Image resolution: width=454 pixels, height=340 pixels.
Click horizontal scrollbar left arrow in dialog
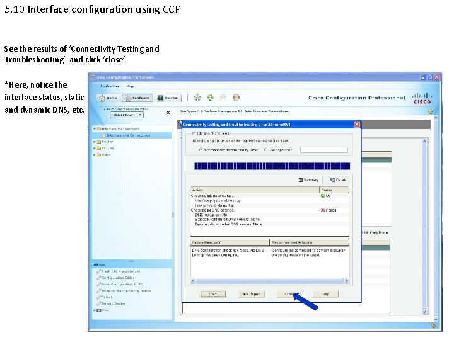[x=193, y=281]
